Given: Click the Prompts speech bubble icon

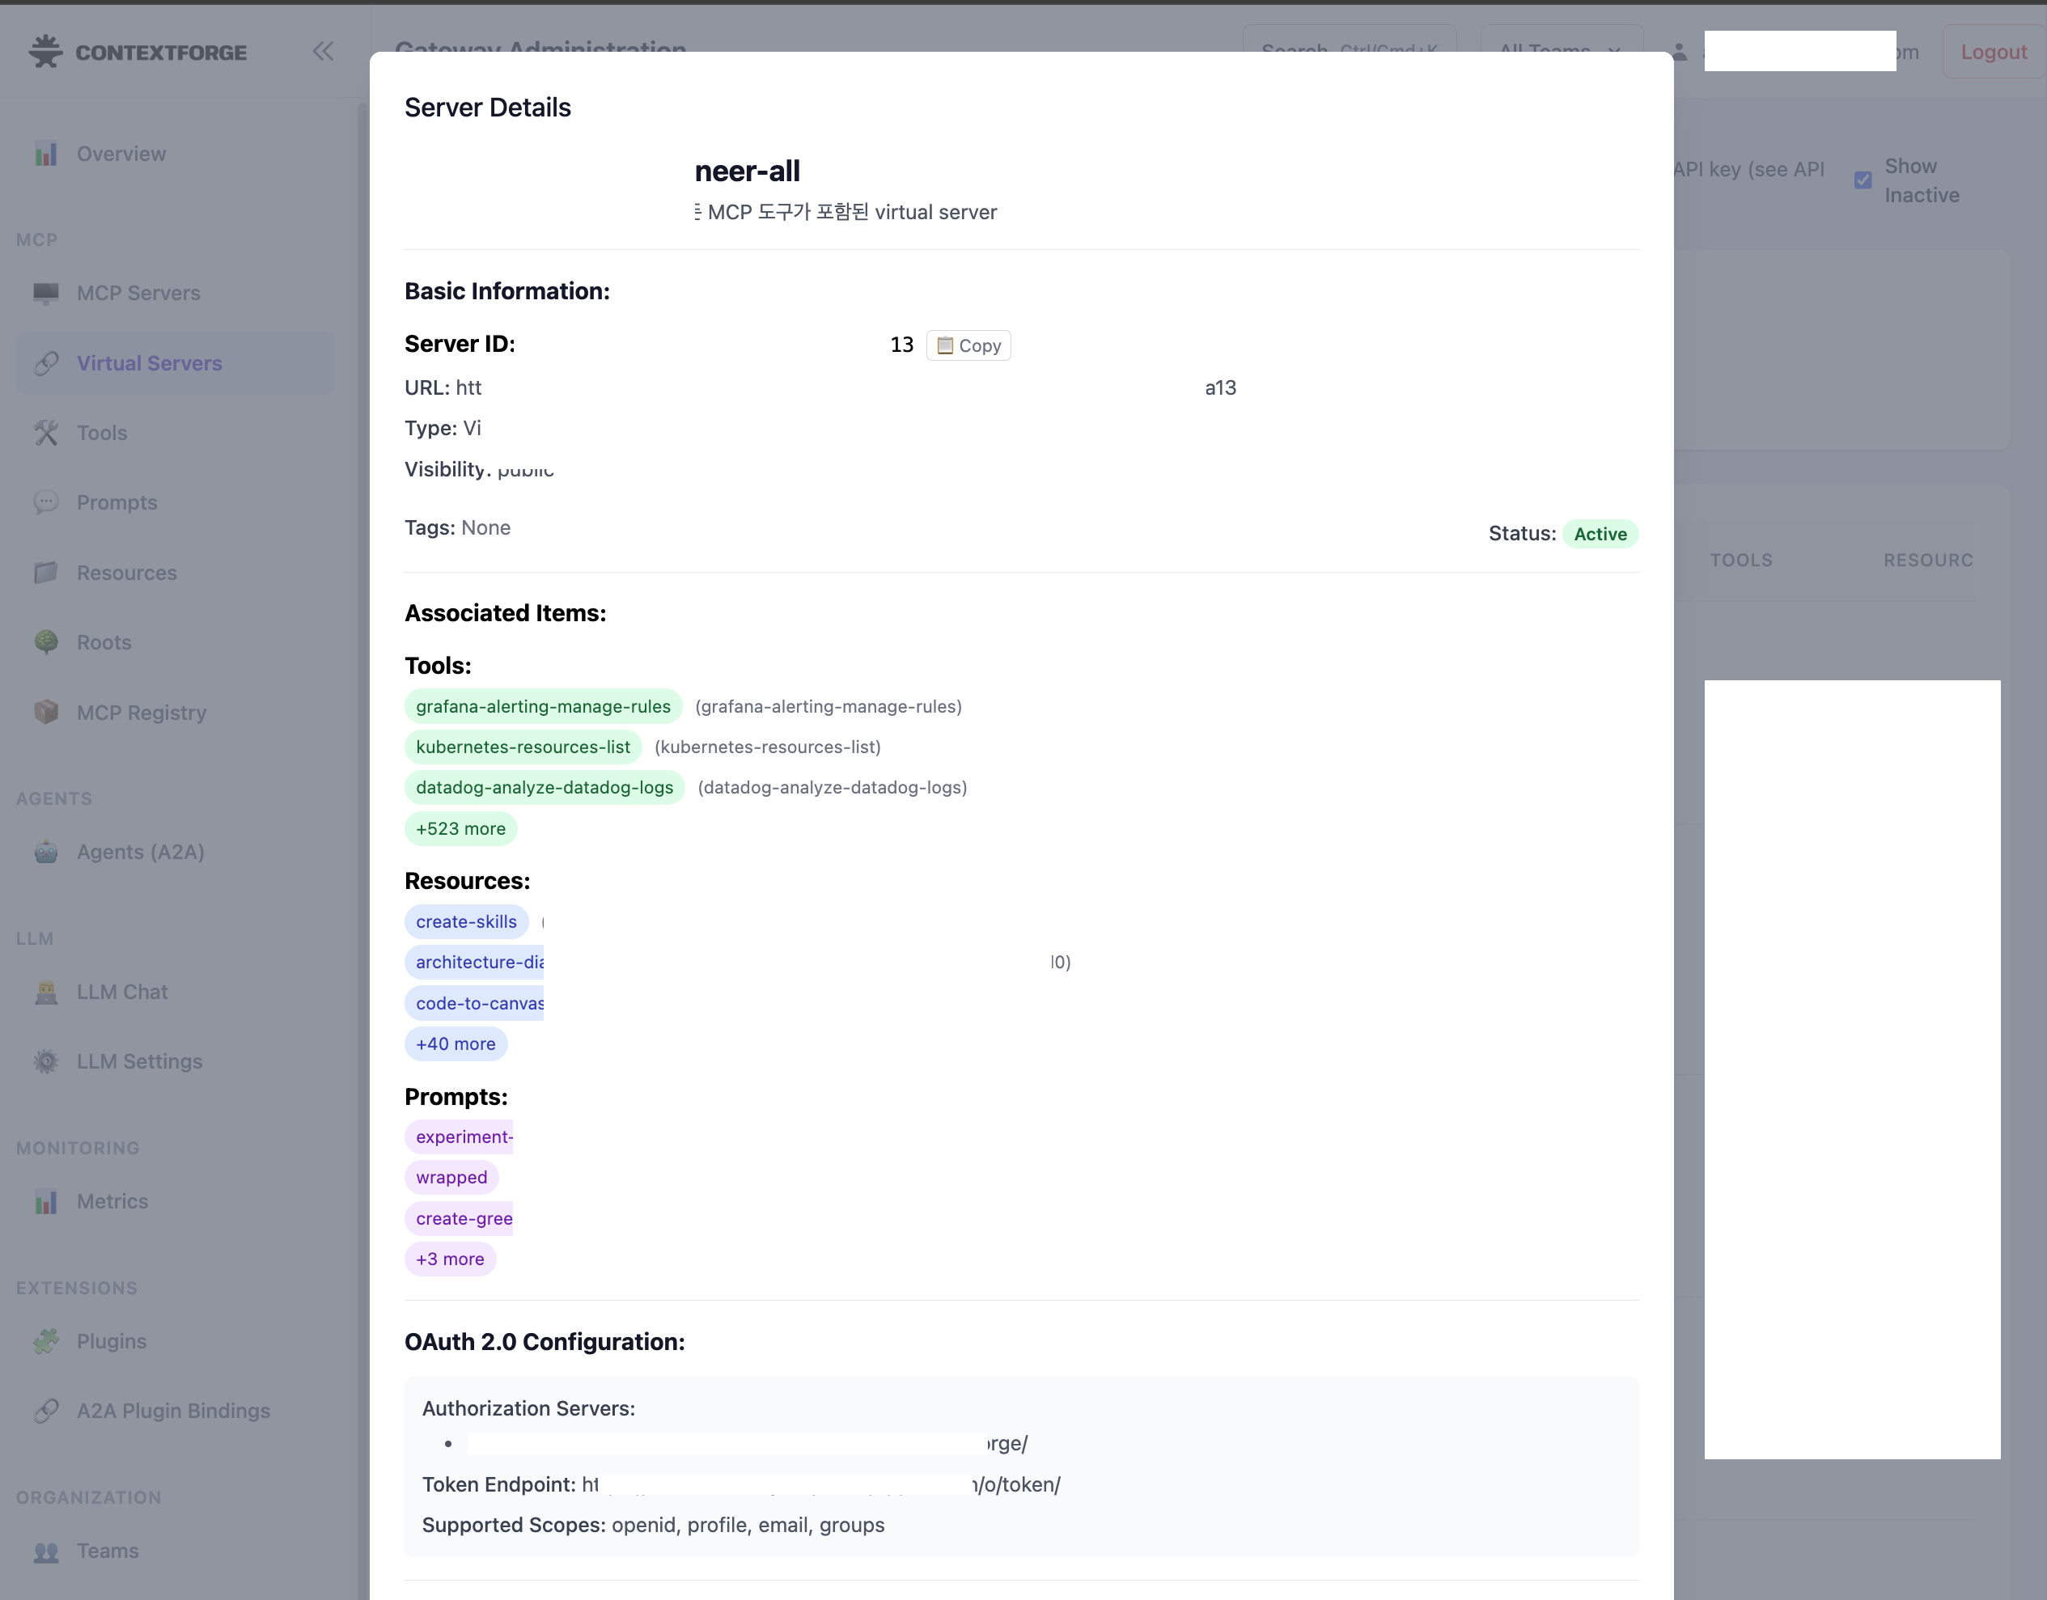Looking at the screenshot, I should [x=46, y=502].
